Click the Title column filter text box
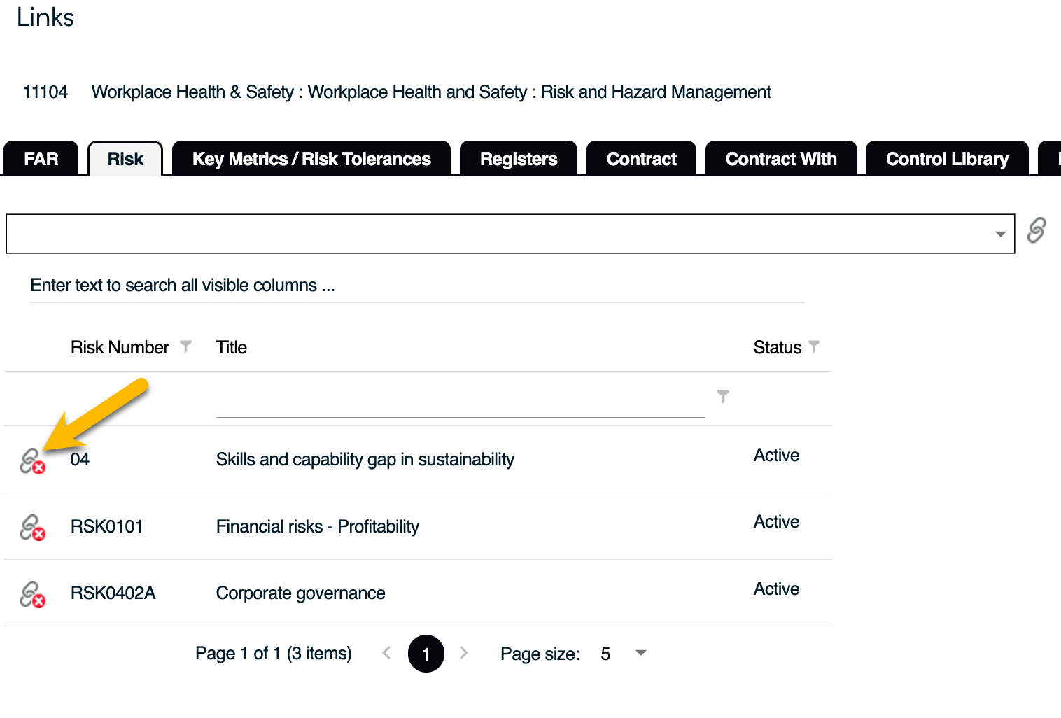The height and width of the screenshot is (718, 1061). 461,400
